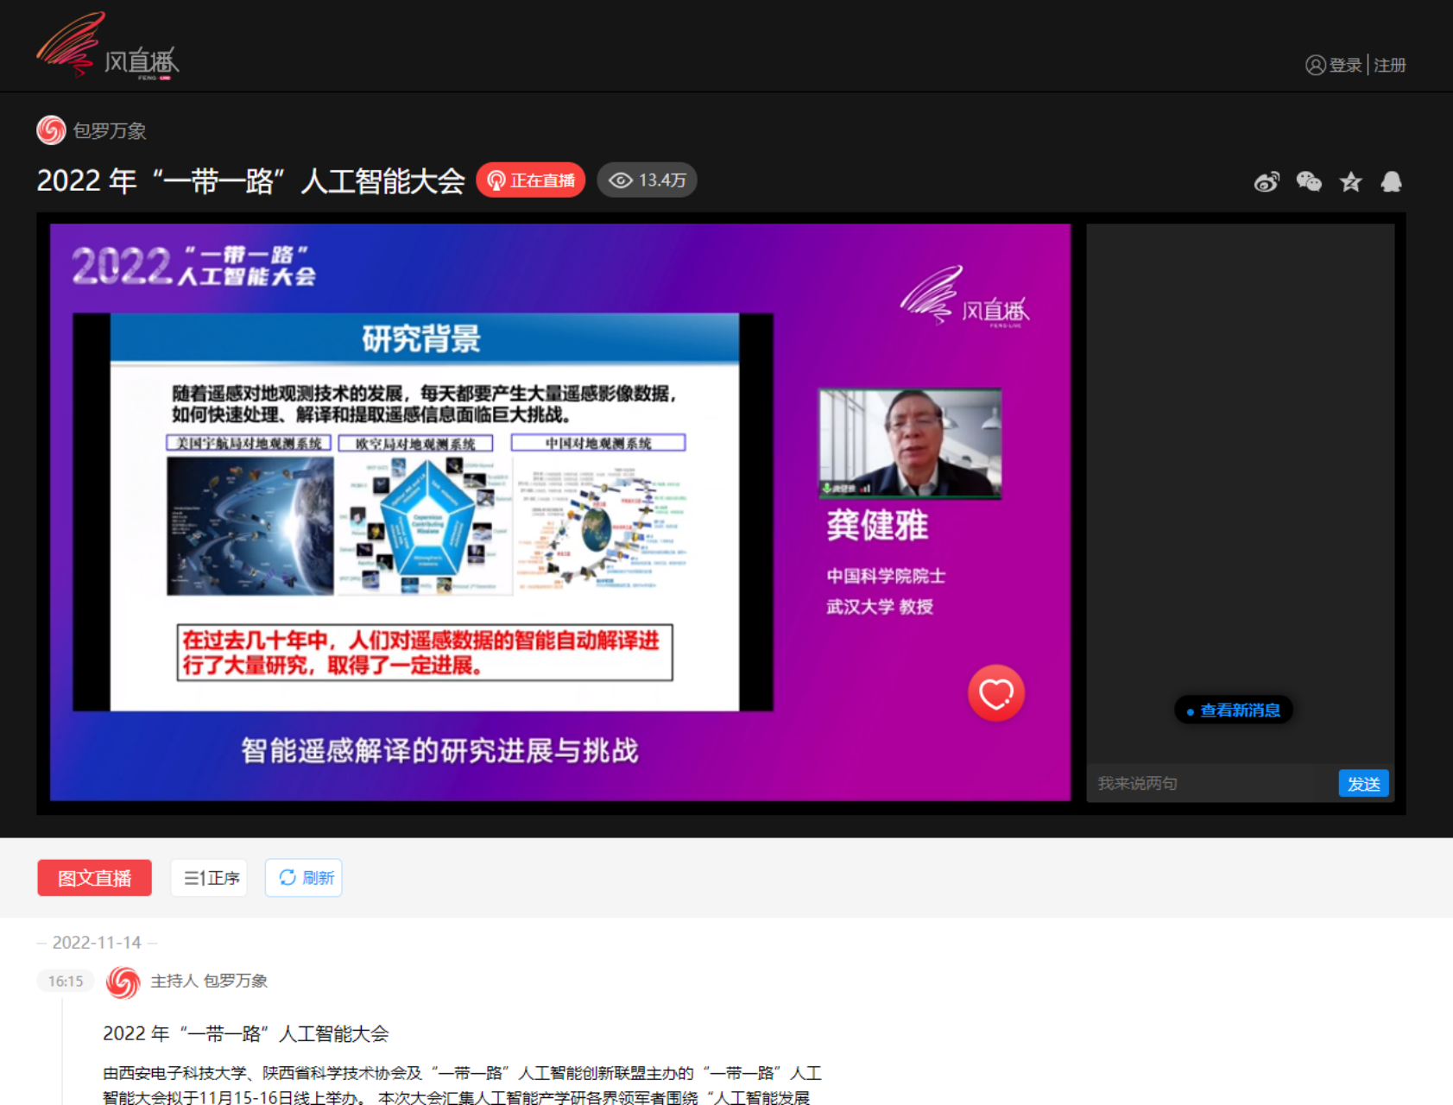The width and height of the screenshot is (1453, 1105).
Task: Open the 注册 register link
Action: pos(1389,66)
